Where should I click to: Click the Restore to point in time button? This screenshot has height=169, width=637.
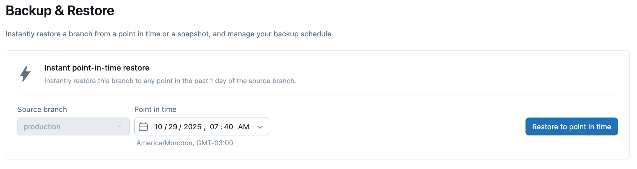click(x=571, y=127)
